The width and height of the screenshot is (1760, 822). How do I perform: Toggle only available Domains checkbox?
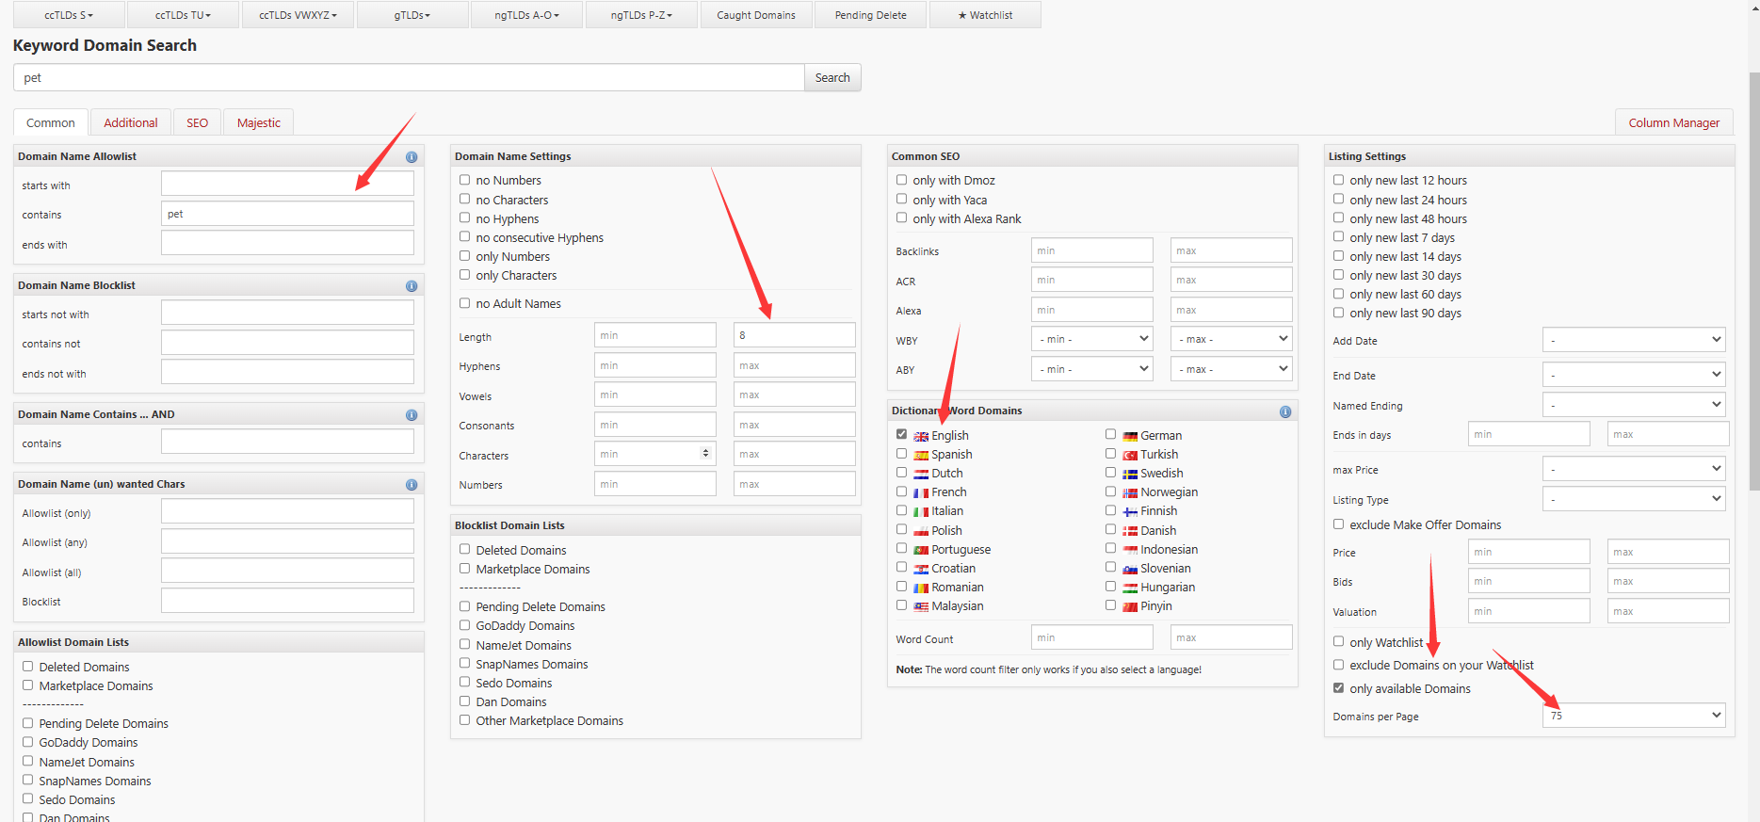1338,688
